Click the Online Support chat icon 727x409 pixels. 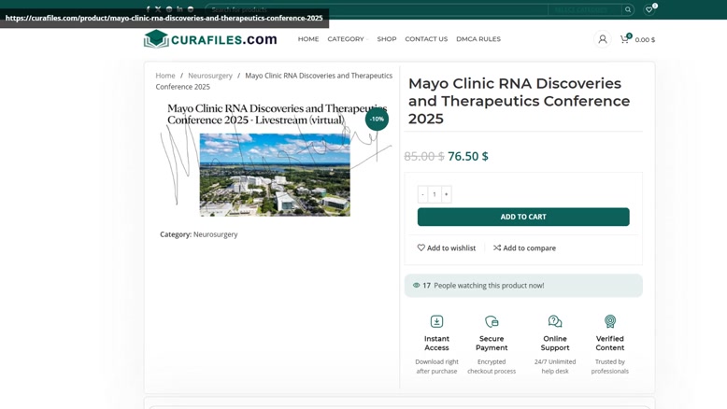click(x=555, y=321)
